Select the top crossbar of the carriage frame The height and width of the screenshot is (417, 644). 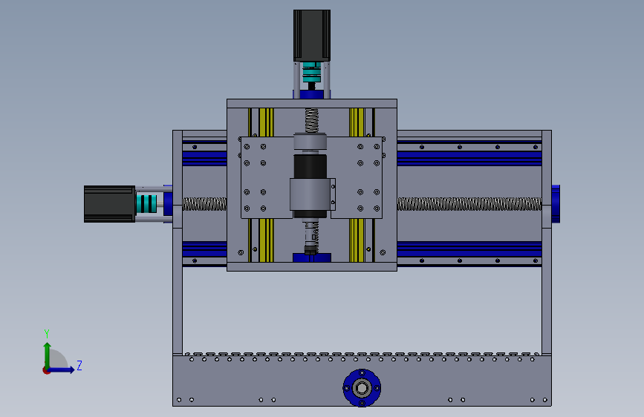point(312,103)
